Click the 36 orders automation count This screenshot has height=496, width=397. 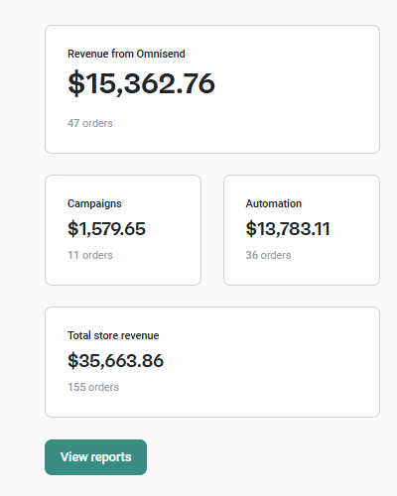268,255
